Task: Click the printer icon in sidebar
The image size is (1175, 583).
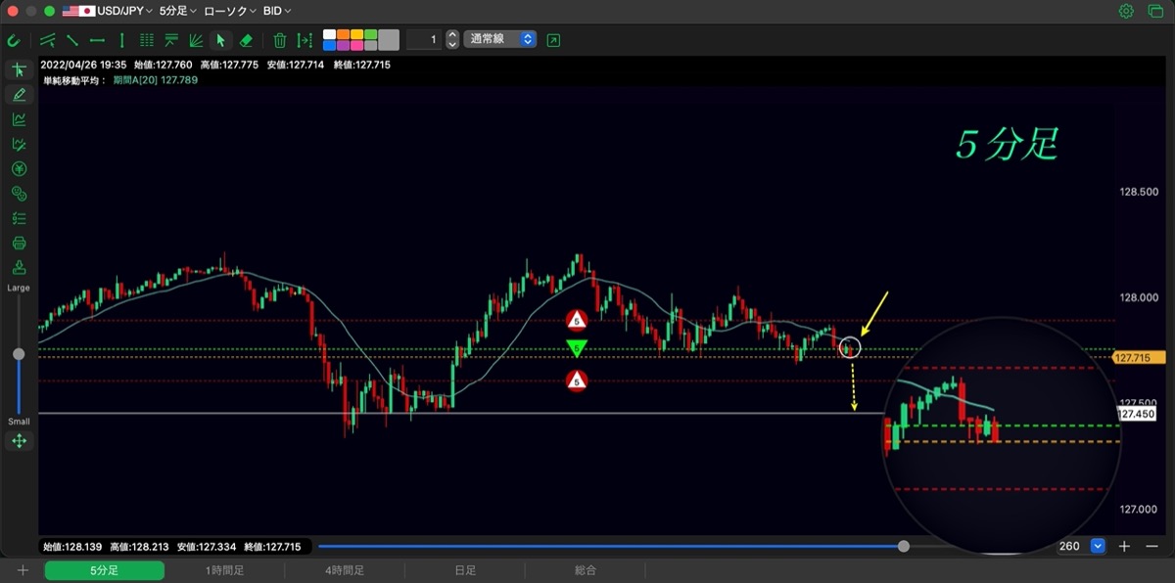Action: [x=19, y=244]
